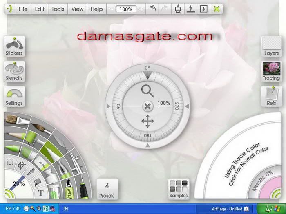Open the File menu
The image size is (286, 214).
coord(23,9)
